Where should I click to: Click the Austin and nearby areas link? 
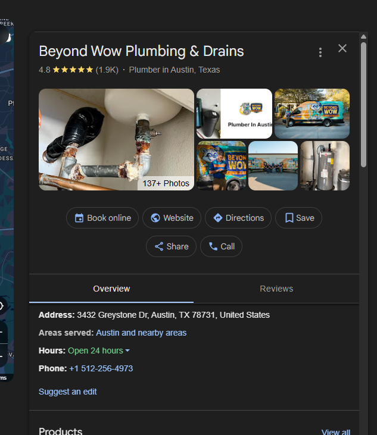click(141, 333)
